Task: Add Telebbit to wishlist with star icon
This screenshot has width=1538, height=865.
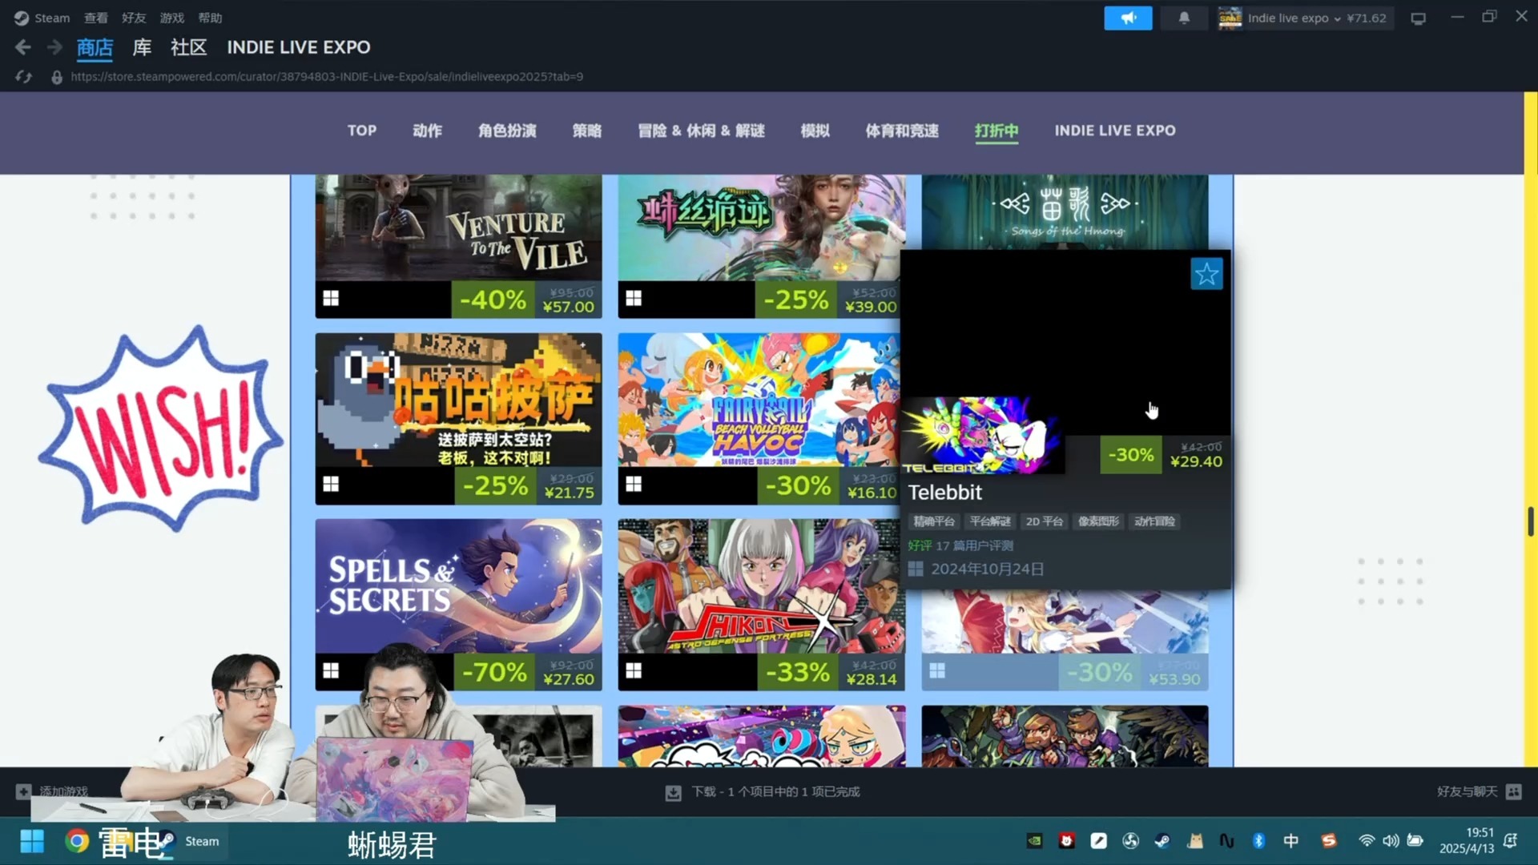Action: click(1206, 274)
